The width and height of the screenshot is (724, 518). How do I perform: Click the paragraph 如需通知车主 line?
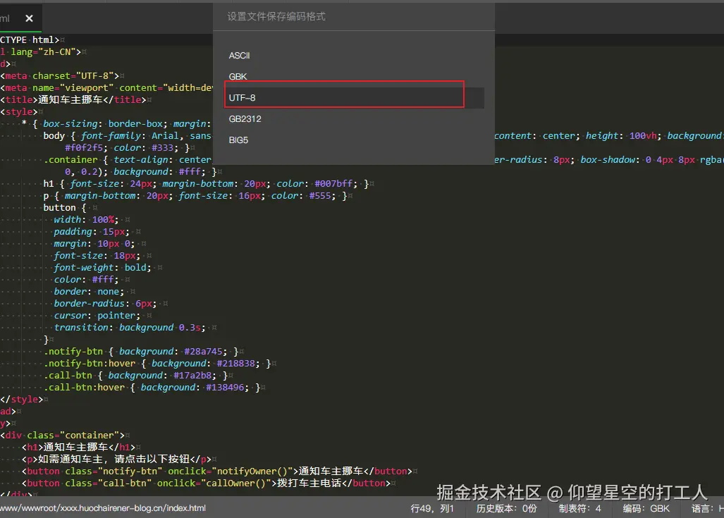(116, 460)
